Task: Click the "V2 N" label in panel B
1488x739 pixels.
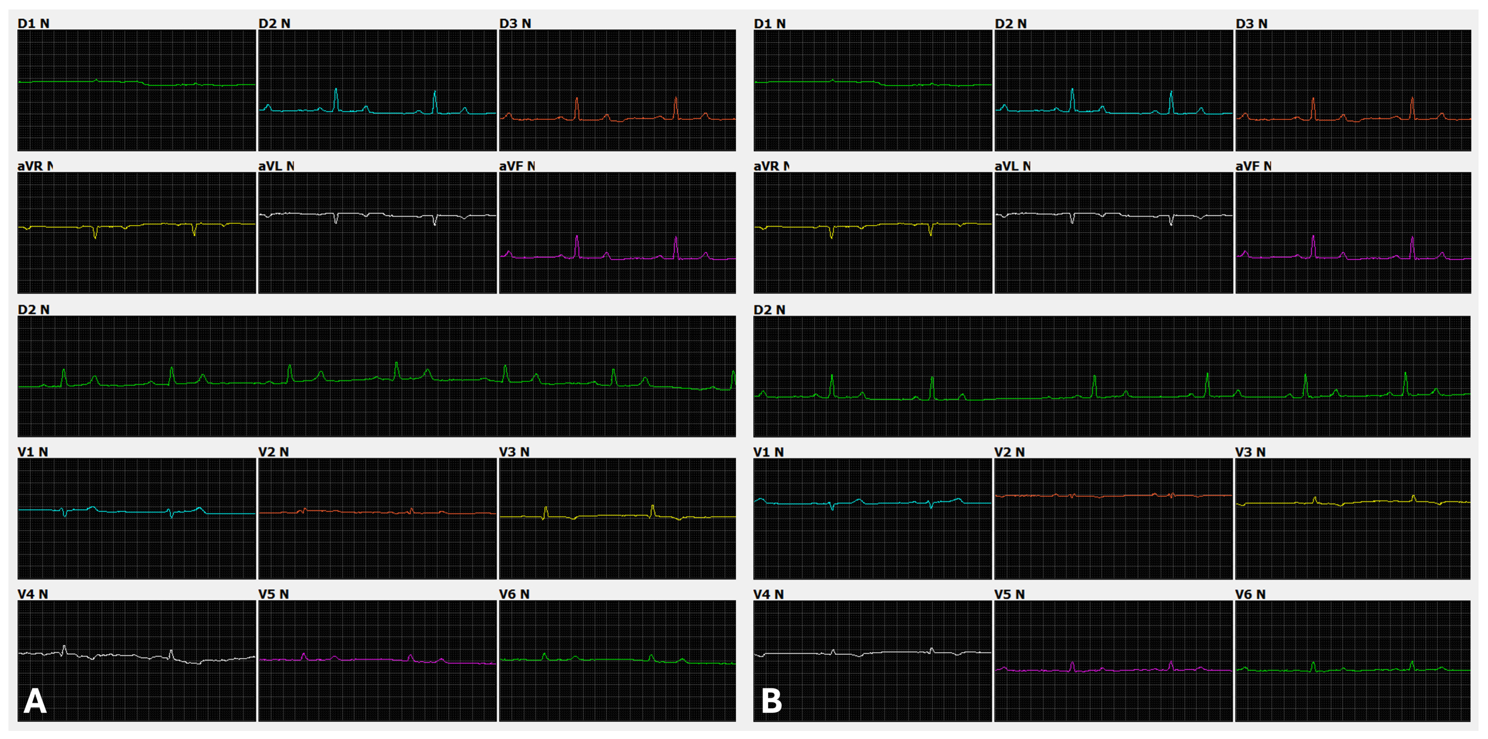Action: (x=1010, y=452)
